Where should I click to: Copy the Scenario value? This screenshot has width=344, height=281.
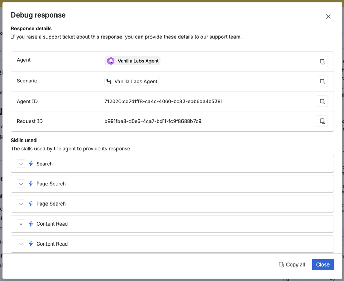click(322, 82)
